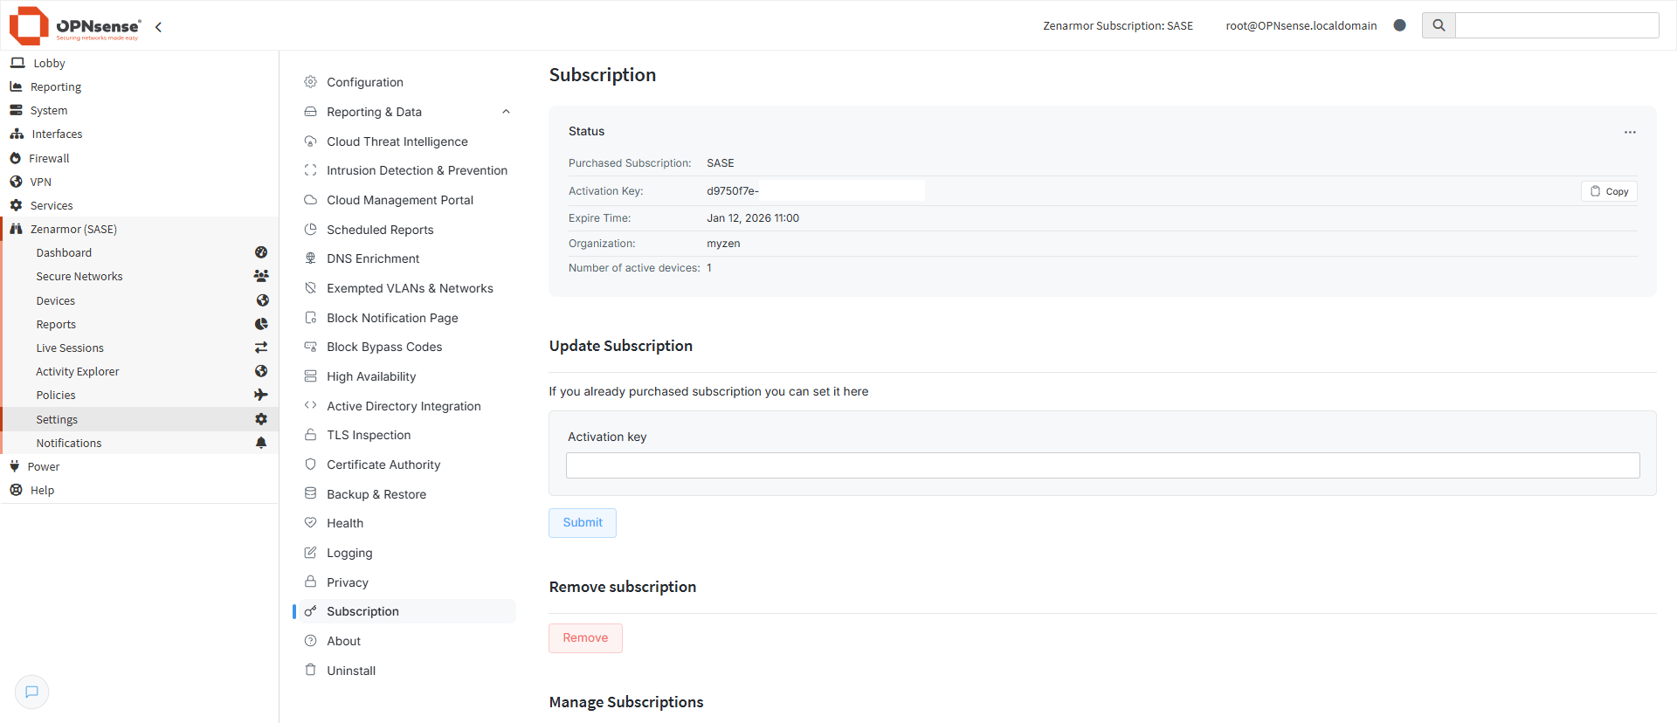Click the Live Sessions arrows icon

coord(261,348)
